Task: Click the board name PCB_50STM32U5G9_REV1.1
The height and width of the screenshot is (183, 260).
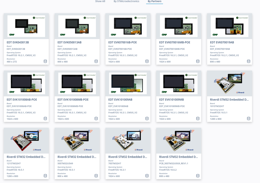Action: click(x=174, y=164)
